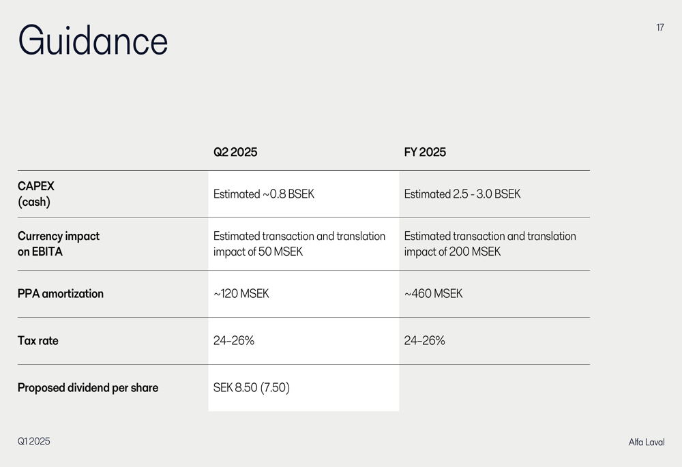Click Currency impact on EBITA label
The width and height of the screenshot is (682, 467).
click(x=59, y=243)
